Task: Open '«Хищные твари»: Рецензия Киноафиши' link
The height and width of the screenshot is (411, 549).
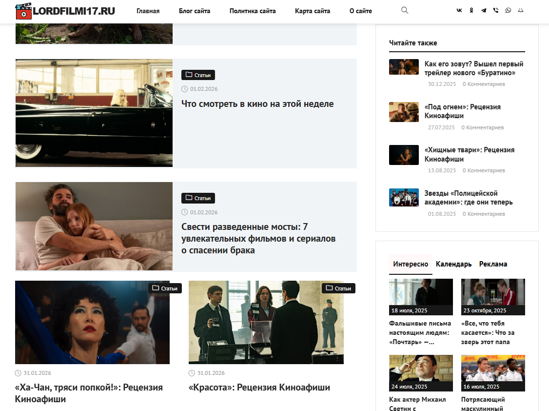Action: pos(469,154)
